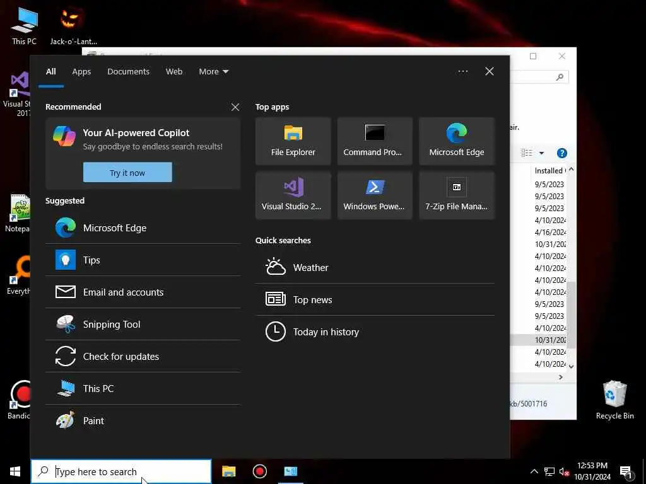Viewport: 646px width, 484px height.
Task: Launch Command Prompt tile in Top apps
Action: [375, 141]
